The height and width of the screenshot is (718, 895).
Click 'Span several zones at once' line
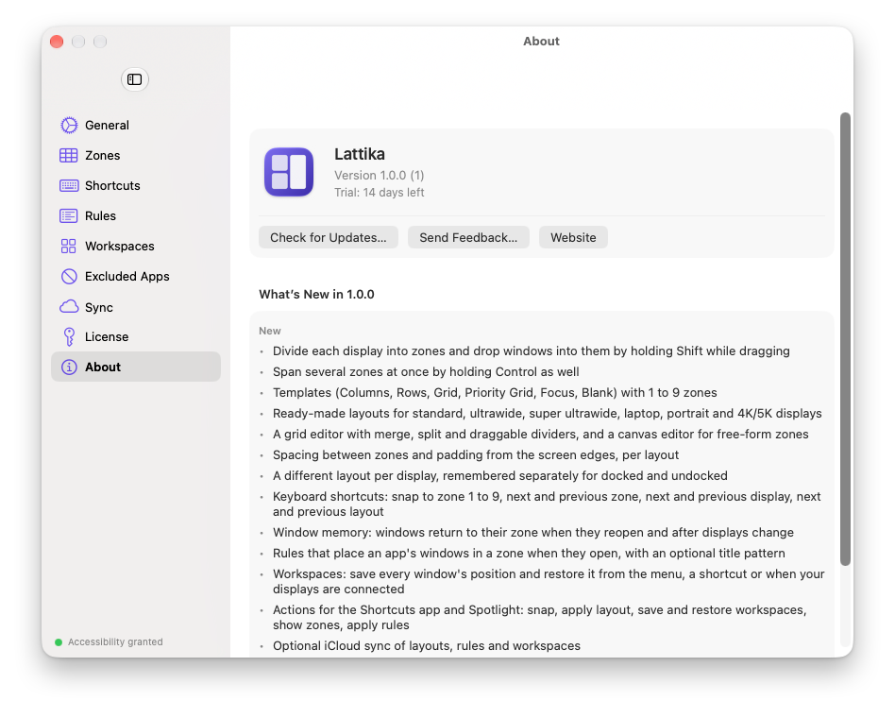[426, 372]
